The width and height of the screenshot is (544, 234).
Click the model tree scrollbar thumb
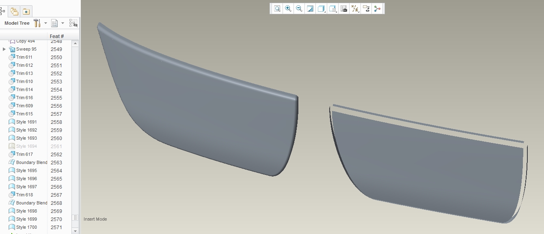tap(75, 218)
